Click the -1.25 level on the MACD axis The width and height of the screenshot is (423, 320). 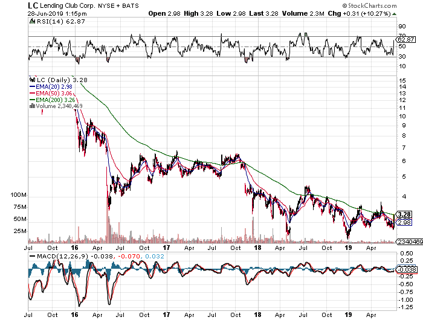point(405,307)
